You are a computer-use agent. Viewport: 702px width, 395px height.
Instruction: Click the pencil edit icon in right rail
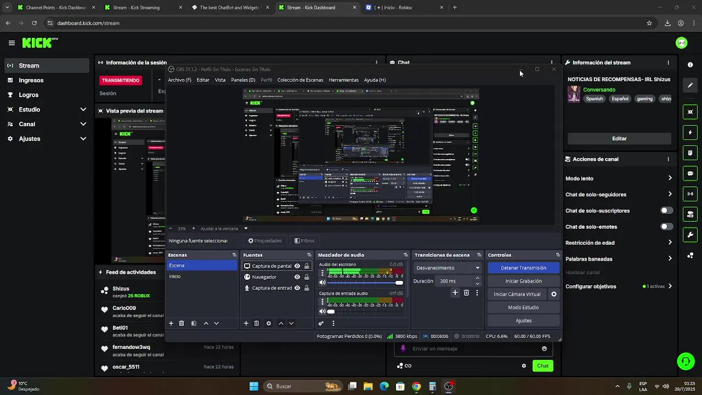click(x=690, y=85)
